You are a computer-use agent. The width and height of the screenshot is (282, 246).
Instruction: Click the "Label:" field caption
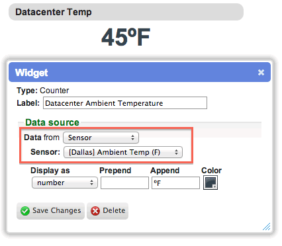click(28, 103)
